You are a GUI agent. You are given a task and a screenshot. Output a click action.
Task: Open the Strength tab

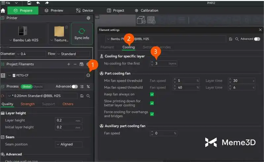click(x=27, y=104)
